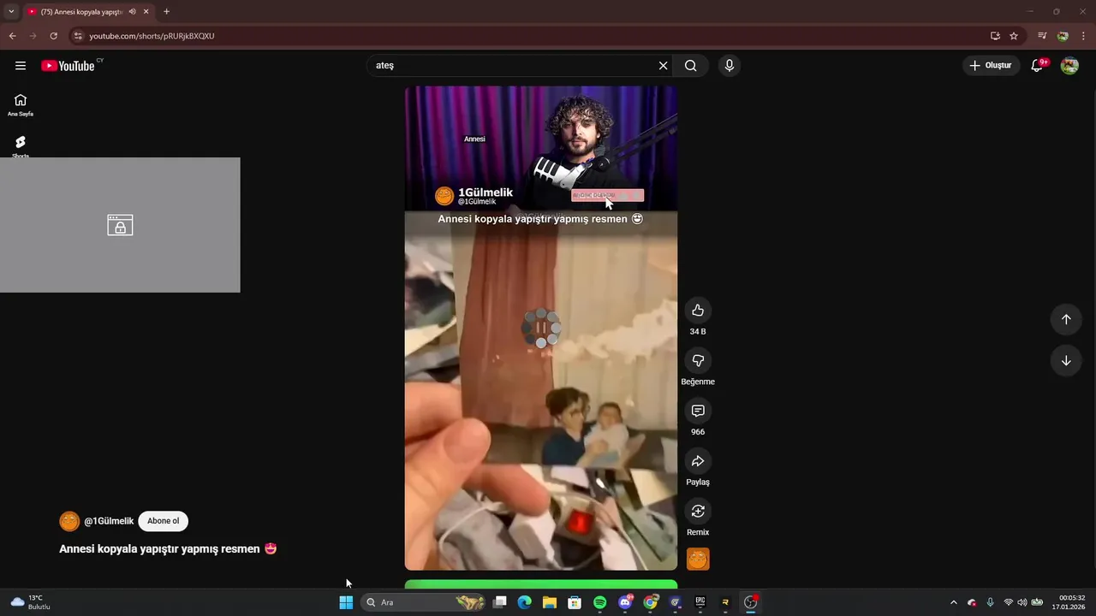This screenshot has height=616, width=1096.
Task: Open the YouTube hamburger guide menu
Action: [21, 66]
